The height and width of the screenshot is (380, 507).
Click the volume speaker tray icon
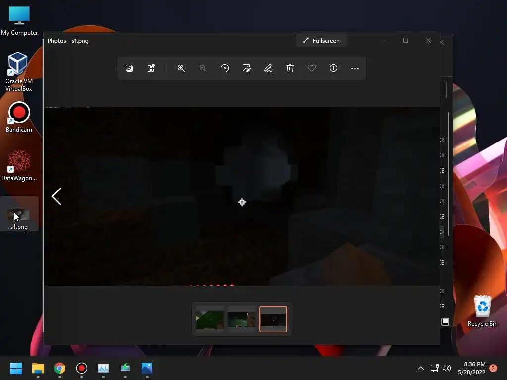pos(447,368)
